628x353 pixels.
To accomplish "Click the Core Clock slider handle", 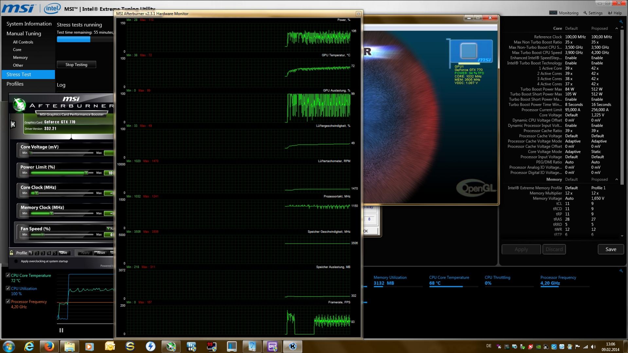I will [37, 193].
